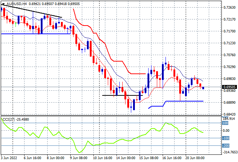Screen dimensions: 238x162
Task: Click the 0.69830 price axis label
Action: pyautogui.click(x=229, y=78)
